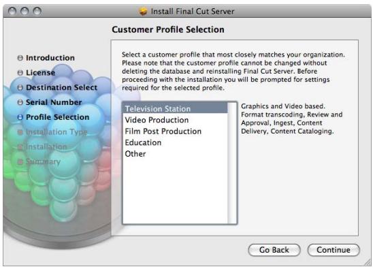Click the Customer Profile Selection heading
Viewport: 373px width, 269px height.
(168, 30)
